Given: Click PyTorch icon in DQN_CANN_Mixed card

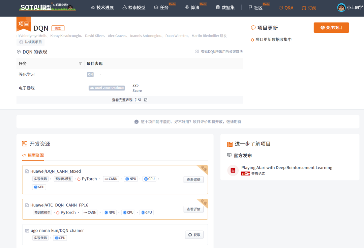Looking at the screenshot, I should (79, 179).
